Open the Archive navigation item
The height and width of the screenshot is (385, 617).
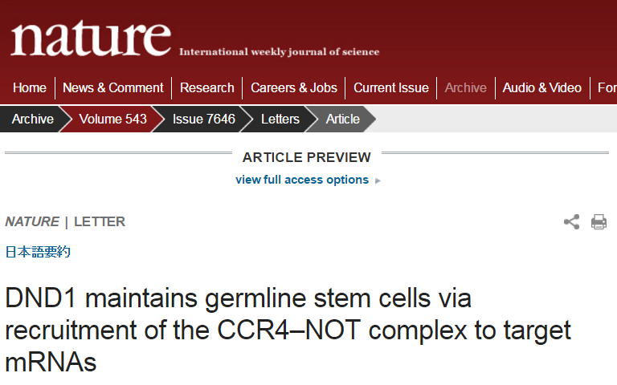click(465, 87)
